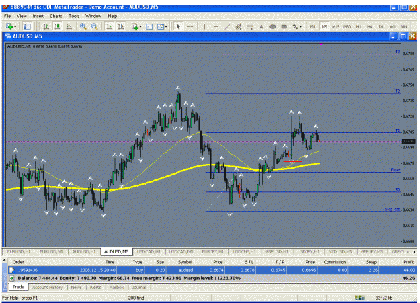Image resolution: width=420 pixels, height=303 pixels.
Task: Switch timeframe to M15
Action: pos(335,26)
